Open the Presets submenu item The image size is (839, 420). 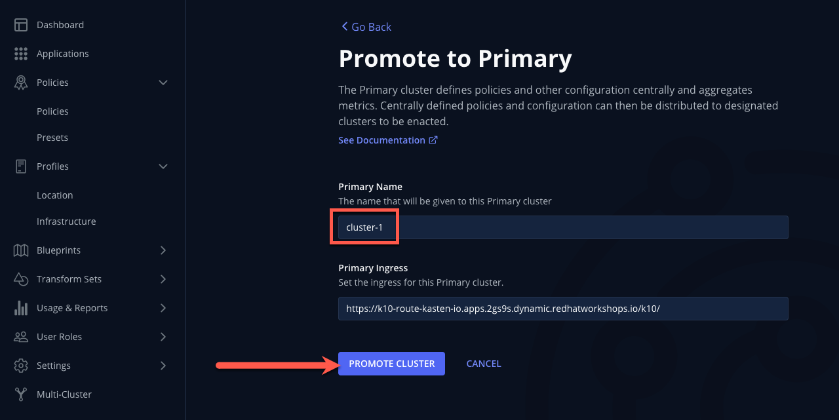click(x=52, y=138)
